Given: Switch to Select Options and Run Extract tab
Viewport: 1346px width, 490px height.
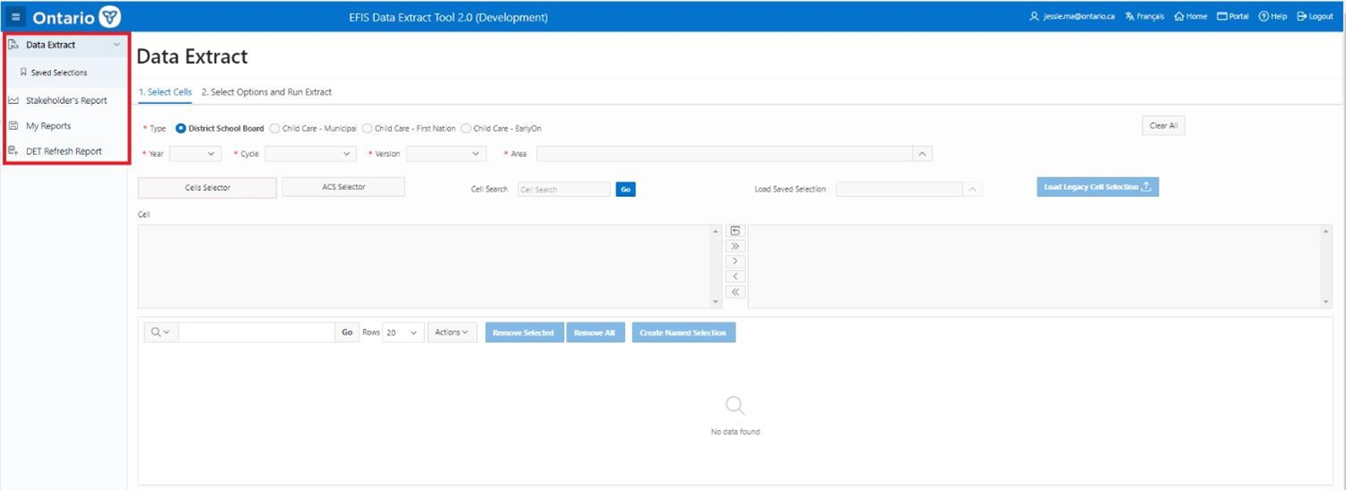Looking at the screenshot, I should 266,92.
